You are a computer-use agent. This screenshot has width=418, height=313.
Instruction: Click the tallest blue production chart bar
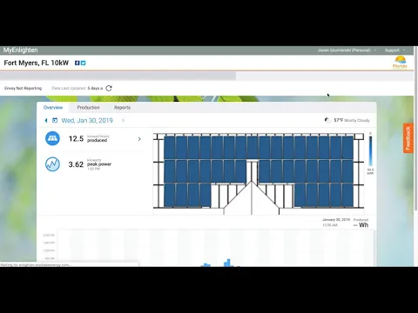point(228,263)
